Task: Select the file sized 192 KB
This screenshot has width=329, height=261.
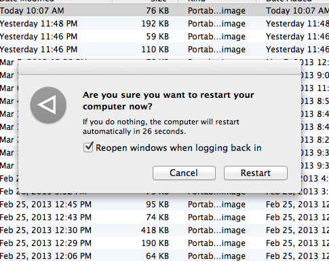Action: click(x=164, y=23)
